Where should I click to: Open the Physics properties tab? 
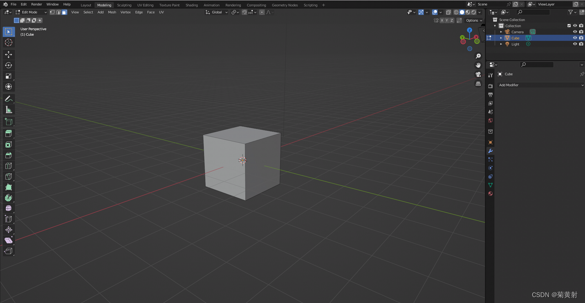tap(490, 168)
